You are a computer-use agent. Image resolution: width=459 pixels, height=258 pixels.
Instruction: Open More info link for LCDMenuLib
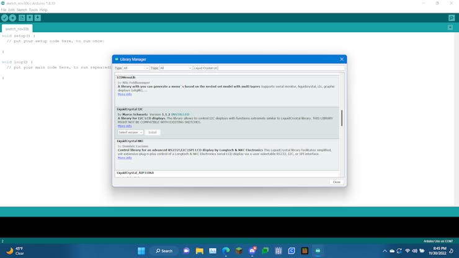[x=125, y=94]
